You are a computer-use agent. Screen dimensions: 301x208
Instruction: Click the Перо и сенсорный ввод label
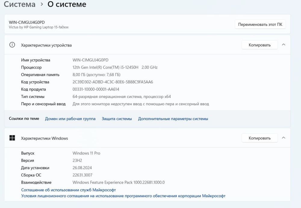click(x=43, y=104)
